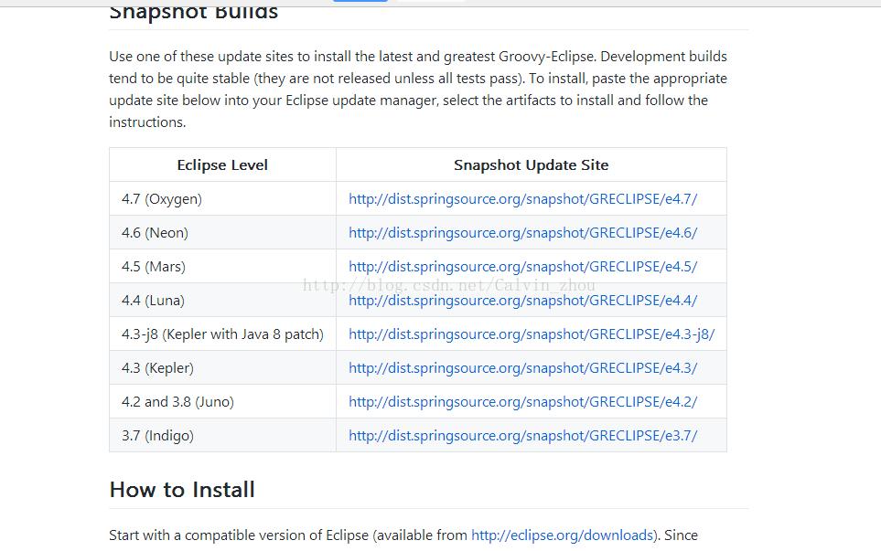Open the e4.4 Luna snapshot link
The image size is (881, 551).
pyautogui.click(x=522, y=301)
